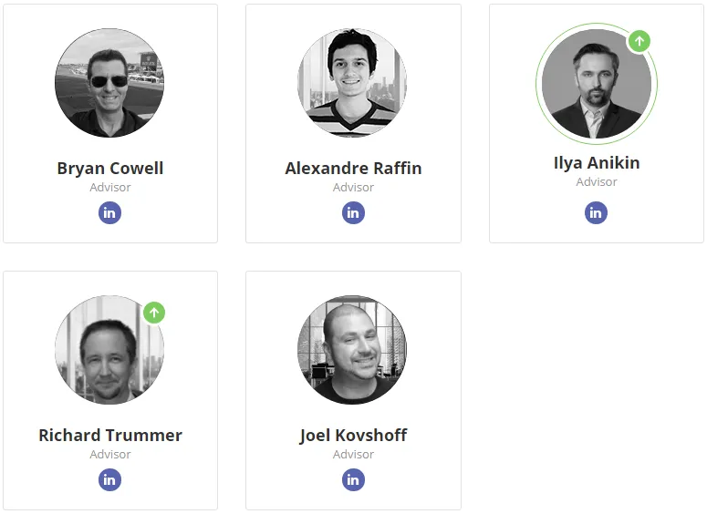Open Alexandre Raffin's LinkedIn icon
This screenshot has height=514, width=707.
[353, 212]
